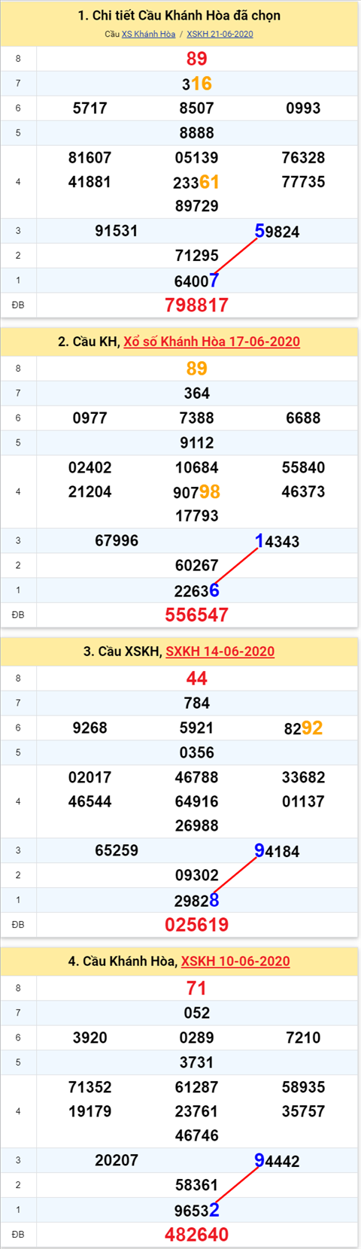Select number 5717 in first table
361x1249 pixels.
90,108
